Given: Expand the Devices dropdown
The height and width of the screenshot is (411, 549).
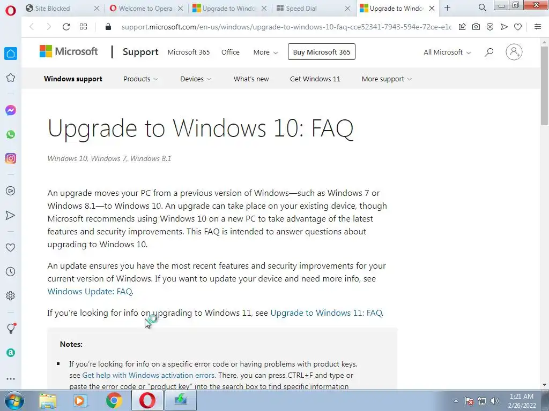Looking at the screenshot, I should 196,79.
